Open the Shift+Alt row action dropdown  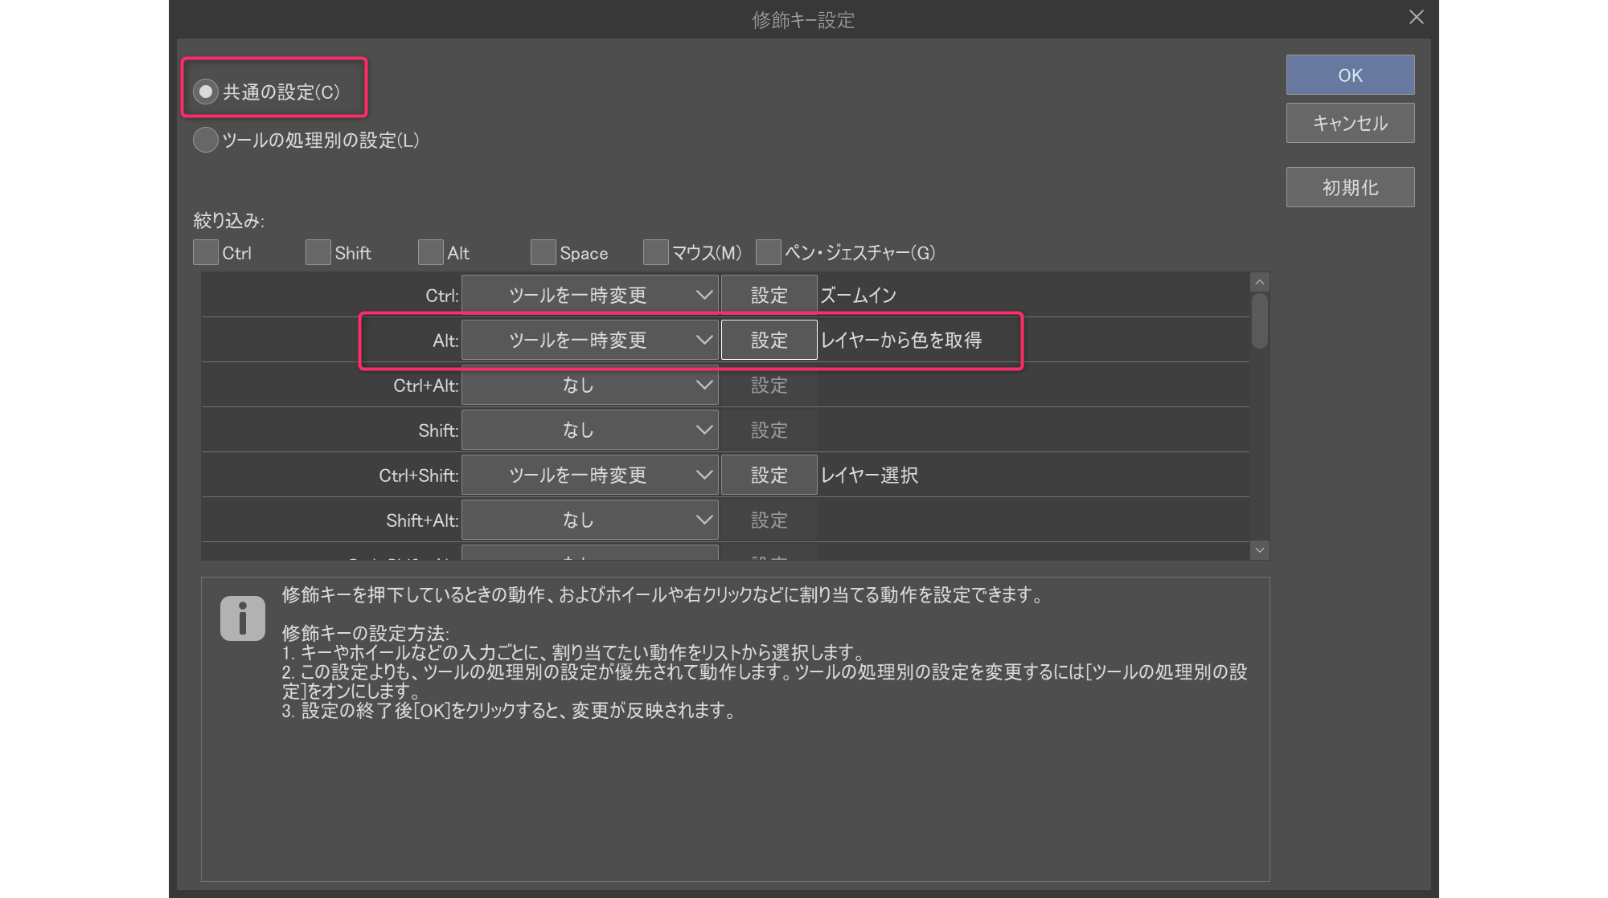click(589, 520)
